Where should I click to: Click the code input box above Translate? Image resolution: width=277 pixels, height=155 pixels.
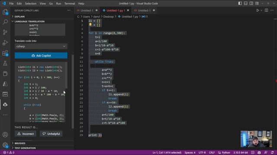pos(40,30)
